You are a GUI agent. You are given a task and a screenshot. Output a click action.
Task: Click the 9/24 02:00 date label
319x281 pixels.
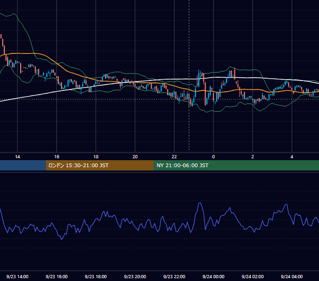pos(253,276)
